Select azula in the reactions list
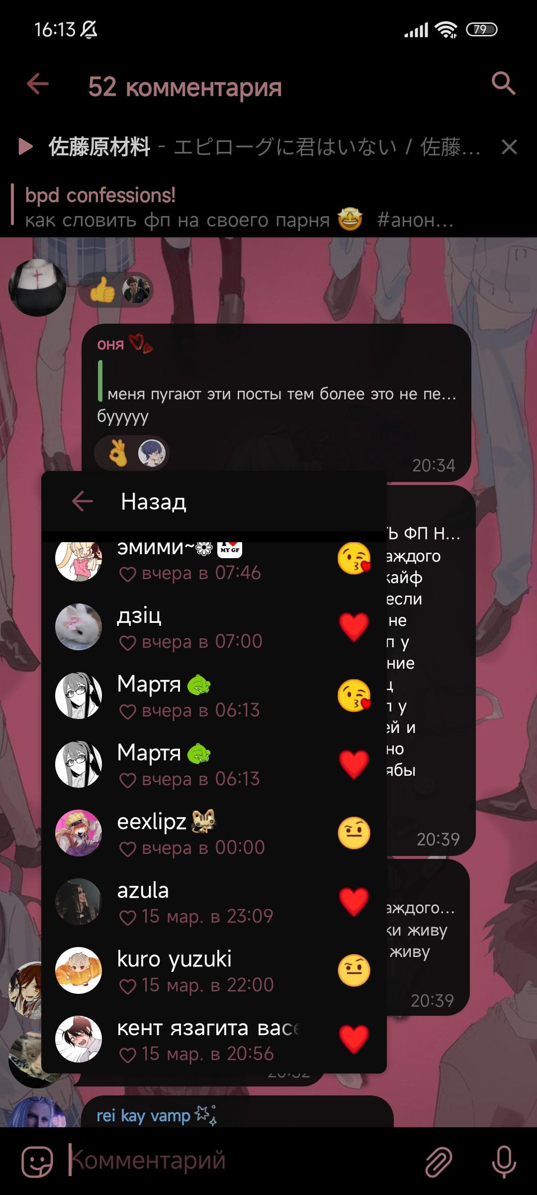This screenshot has width=537, height=1195. pyautogui.click(x=214, y=902)
